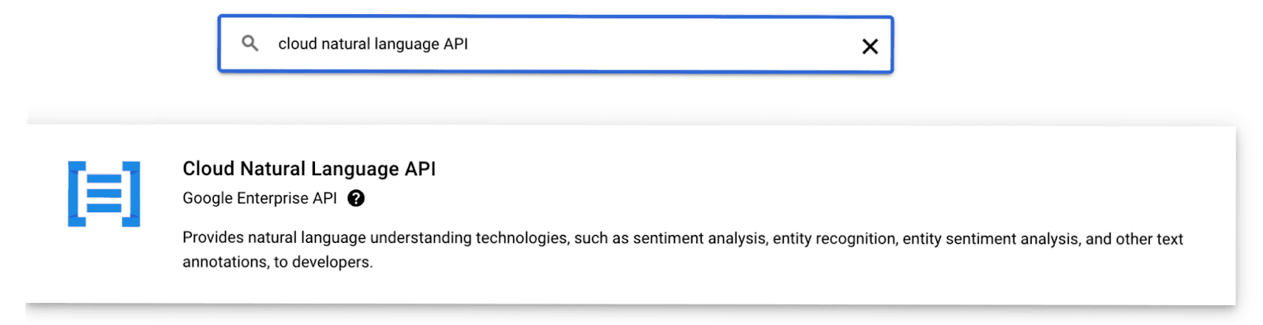Place cursor after "cloud natural language API" query

click(470, 44)
